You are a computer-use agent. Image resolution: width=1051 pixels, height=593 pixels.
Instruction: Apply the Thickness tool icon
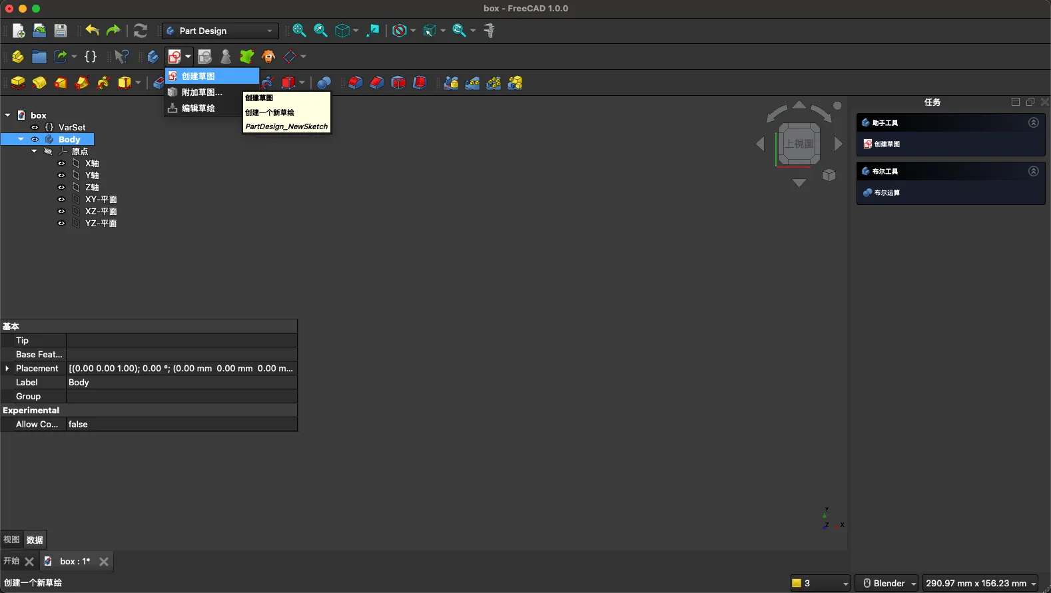(x=420, y=83)
